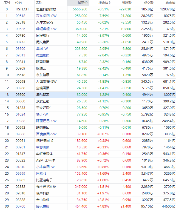Select the 汽车之家-S row name
This screenshot has height=210, width=176.
tap(44, 22)
